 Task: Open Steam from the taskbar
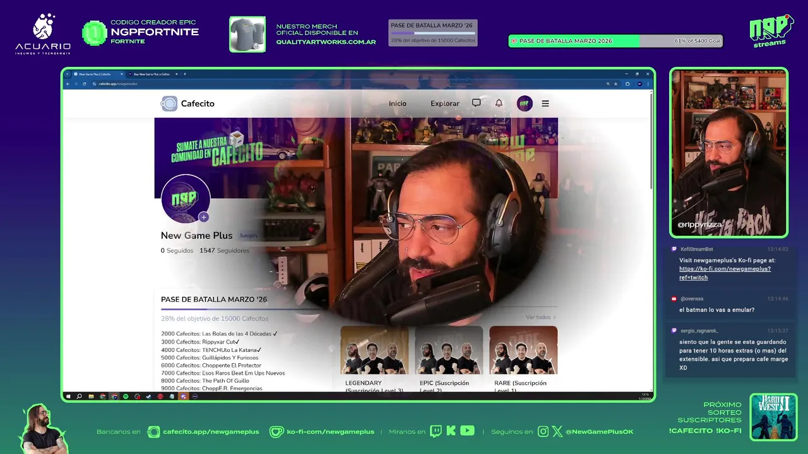tap(148, 396)
